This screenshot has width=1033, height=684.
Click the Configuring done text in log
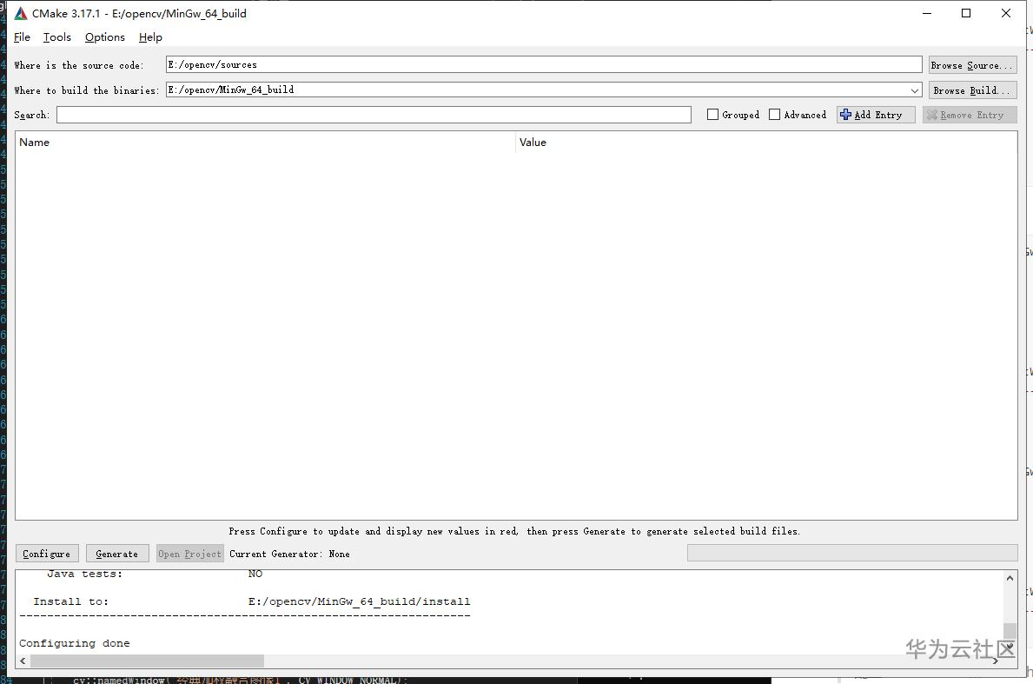75,643
